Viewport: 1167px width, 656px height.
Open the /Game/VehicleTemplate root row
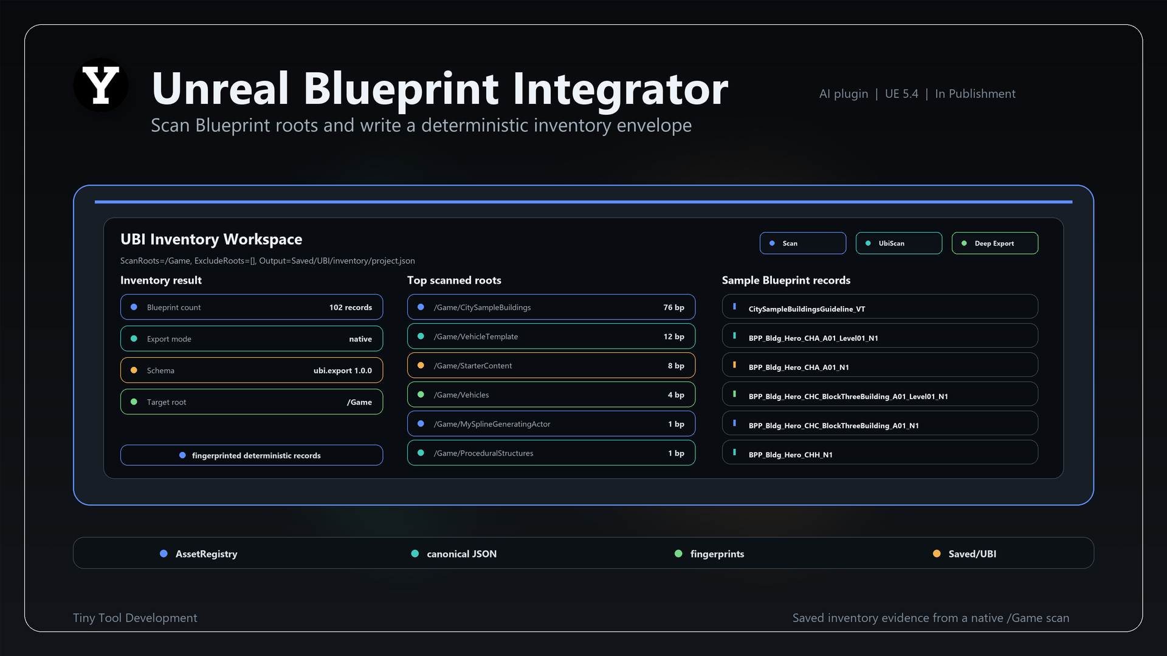click(551, 337)
